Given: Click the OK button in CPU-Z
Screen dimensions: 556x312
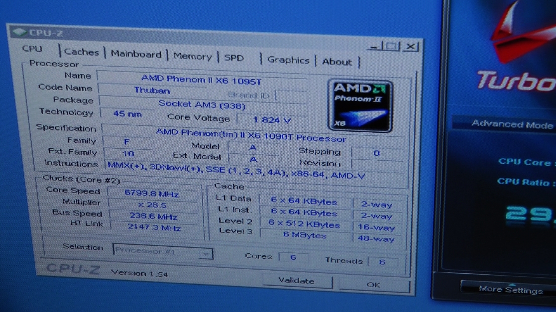Looking at the screenshot, I should (373, 285).
